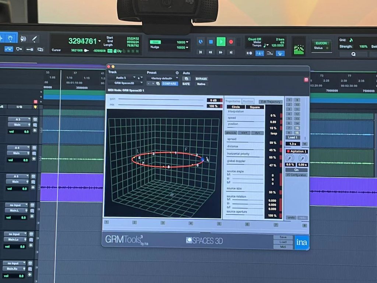Viewport: 377px width, 283px height.
Task: Toggle plug-in BYPASS
Action: [201, 79]
